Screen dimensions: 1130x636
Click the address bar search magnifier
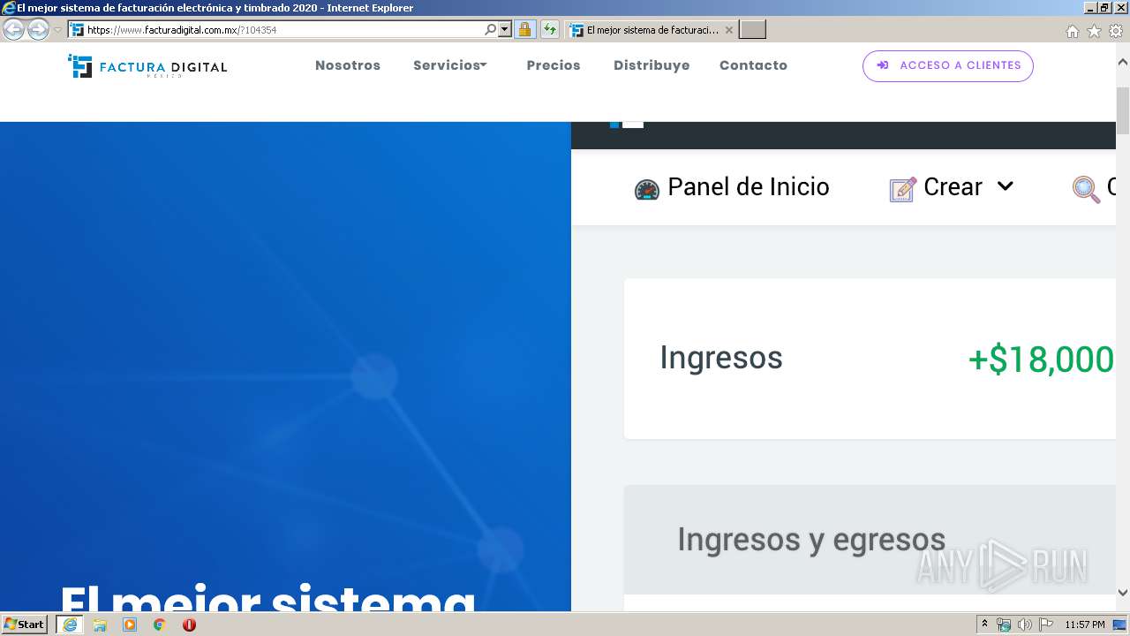(491, 29)
